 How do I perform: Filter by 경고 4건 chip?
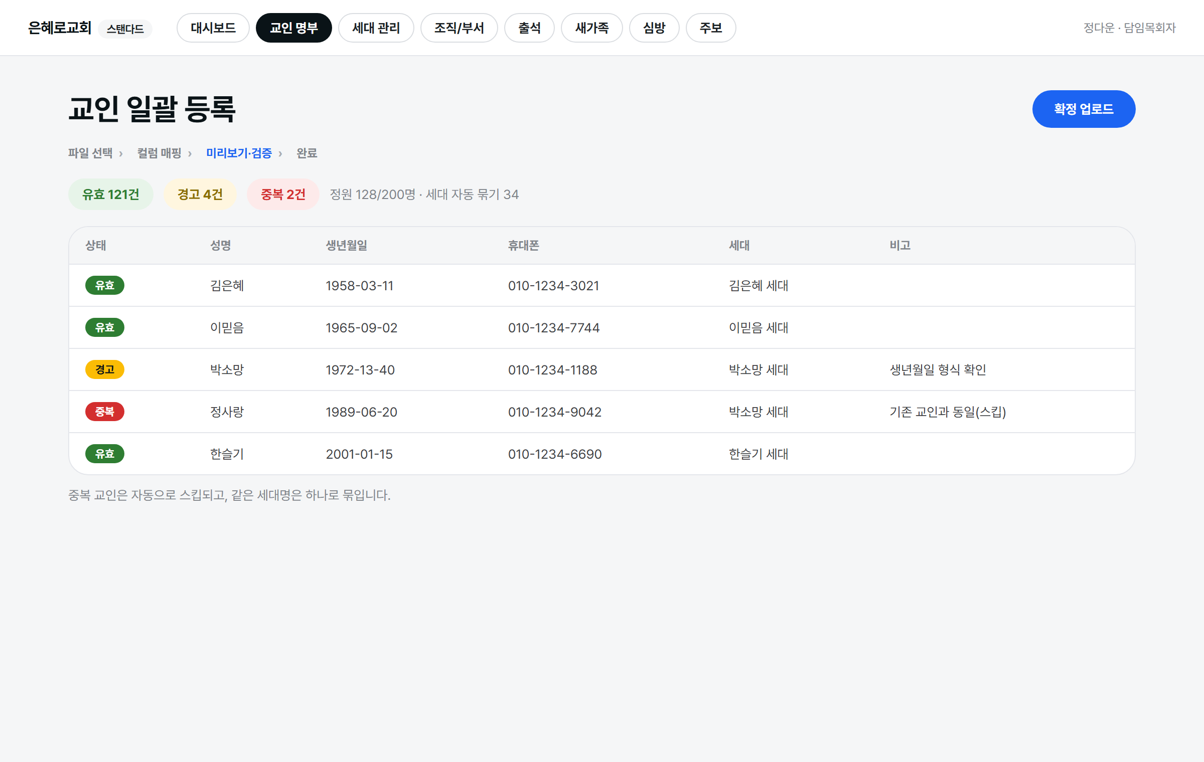pos(200,195)
